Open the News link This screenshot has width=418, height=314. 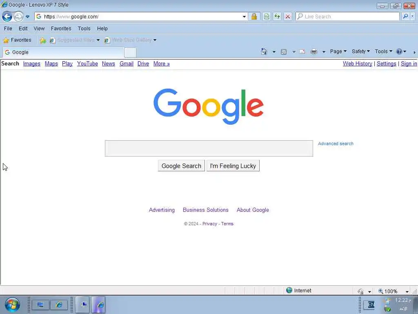pyautogui.click(x=109, y=63)
